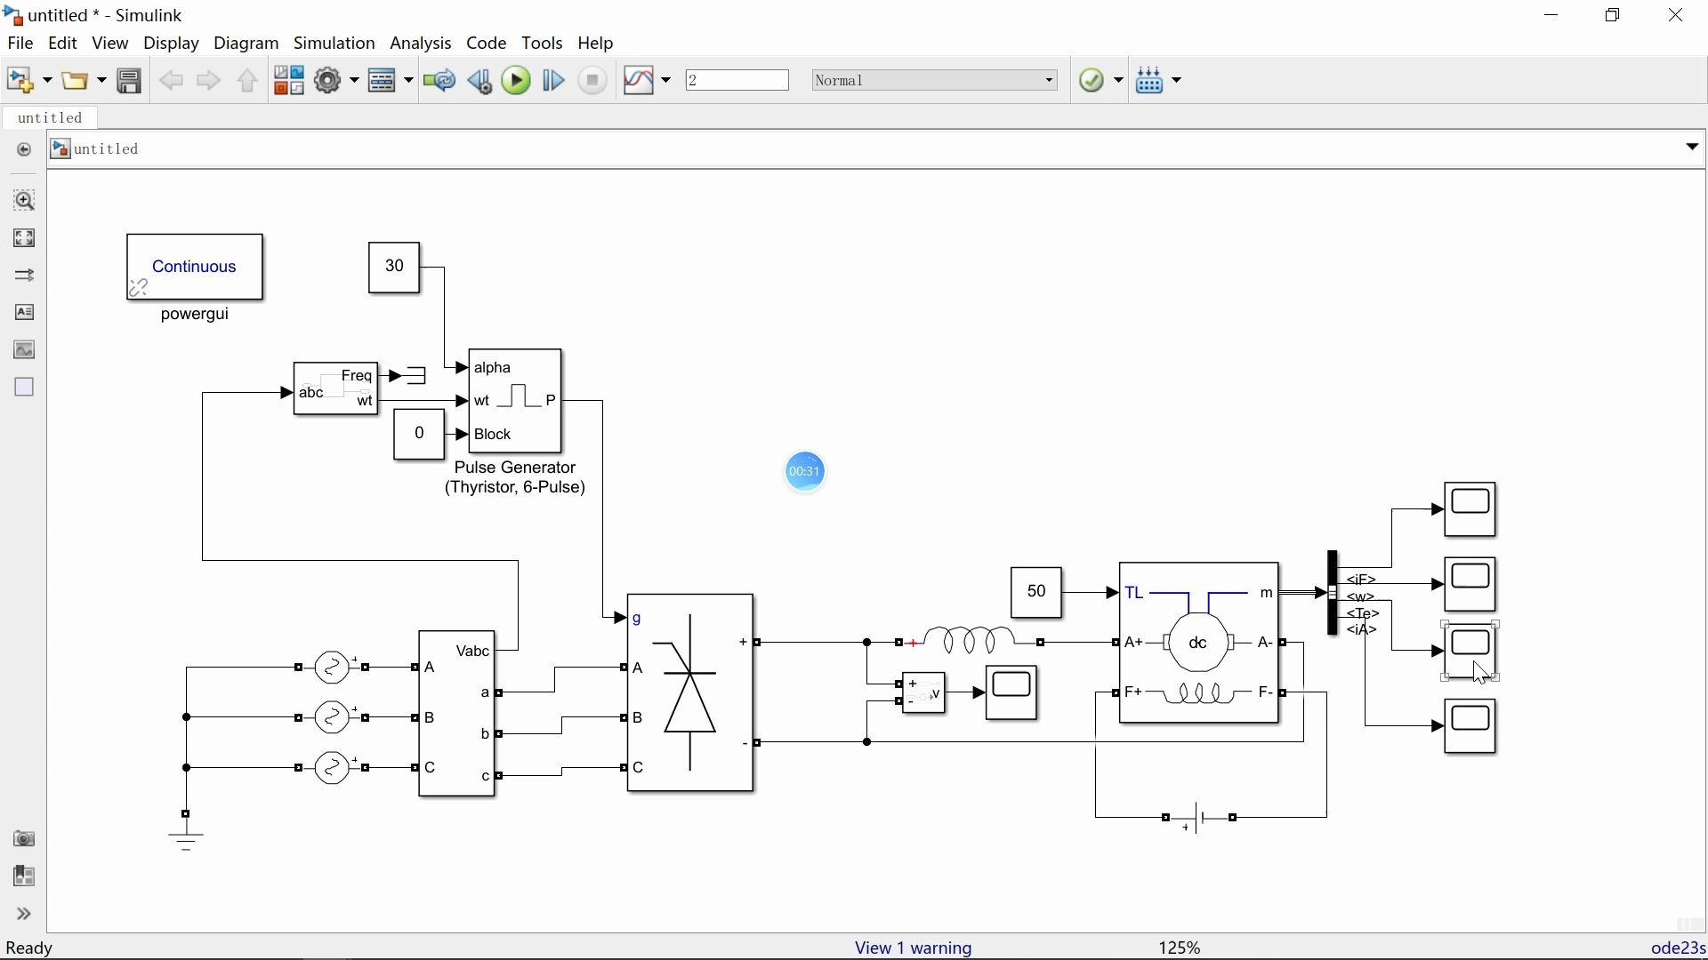
Task: Open the Normal simulation mode dropdown
Action: tap(936, 81)
